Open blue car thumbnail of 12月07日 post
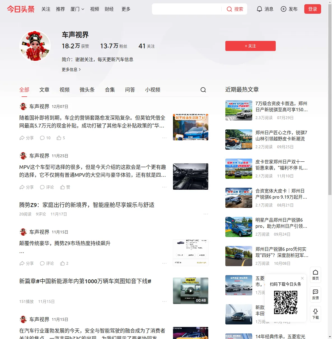 point(191,127)
